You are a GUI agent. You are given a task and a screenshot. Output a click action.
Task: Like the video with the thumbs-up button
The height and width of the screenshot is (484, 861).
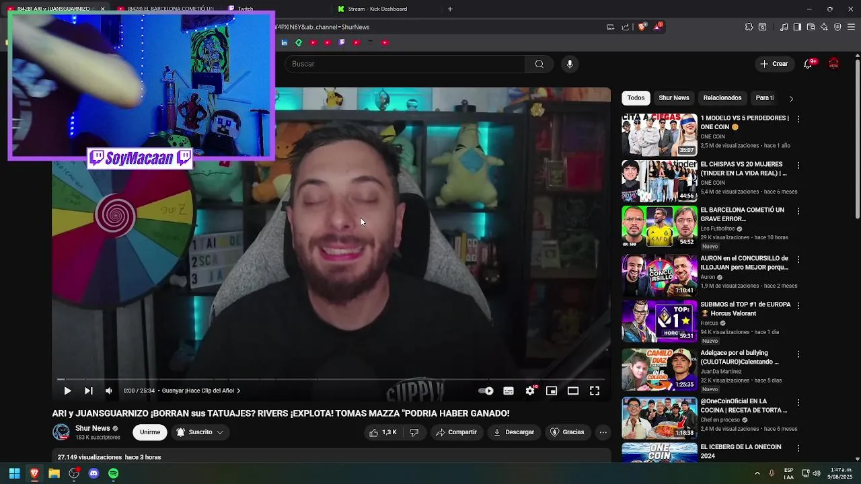(383, 432)
